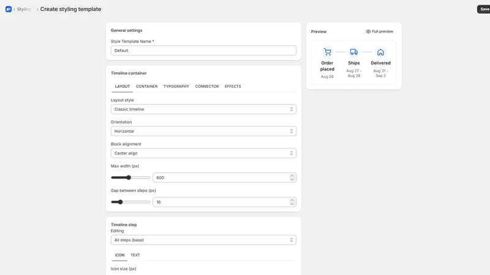Click the house Delivered icon in preview

pos(380,52)
